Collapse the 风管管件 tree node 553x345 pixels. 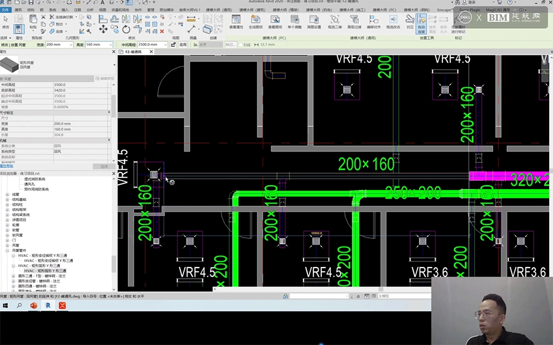pyautogui.click(x=8, y=250)
